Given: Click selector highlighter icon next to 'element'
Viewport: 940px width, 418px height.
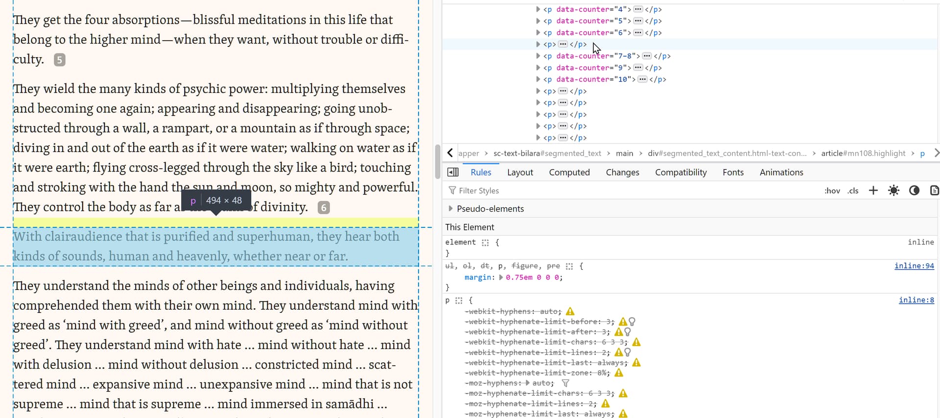Looking at the screenshot, I should point(485,242).
